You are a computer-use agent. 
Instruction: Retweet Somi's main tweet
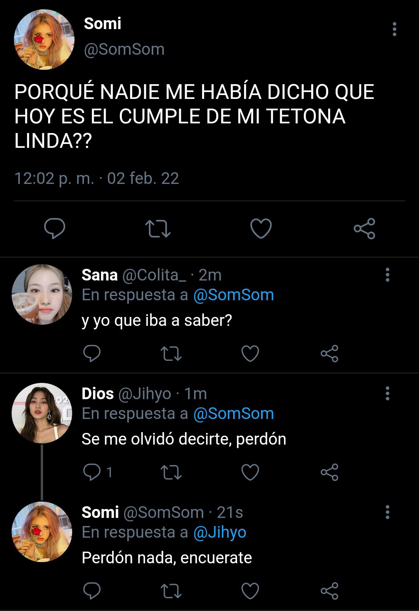pos(158,228)
